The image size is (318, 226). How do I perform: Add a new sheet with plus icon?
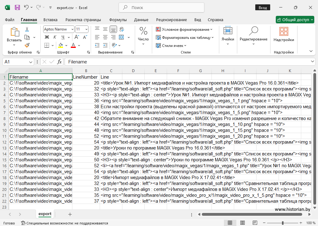(x=70, y=214)
